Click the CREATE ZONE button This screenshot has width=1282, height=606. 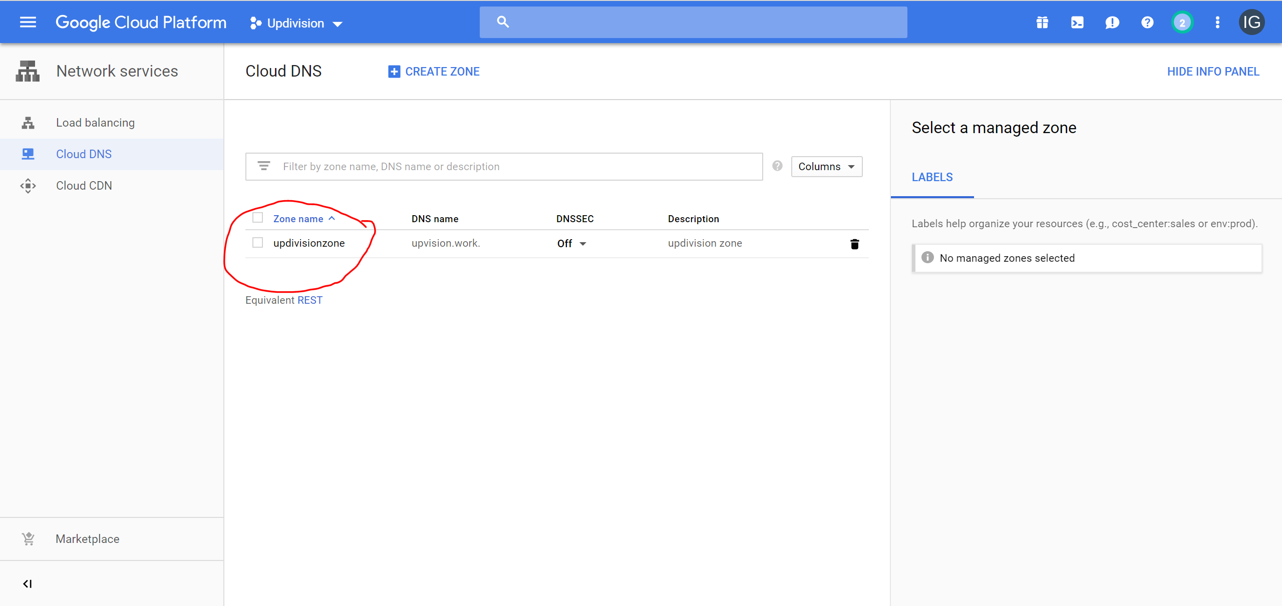click(x=434, y=72)
